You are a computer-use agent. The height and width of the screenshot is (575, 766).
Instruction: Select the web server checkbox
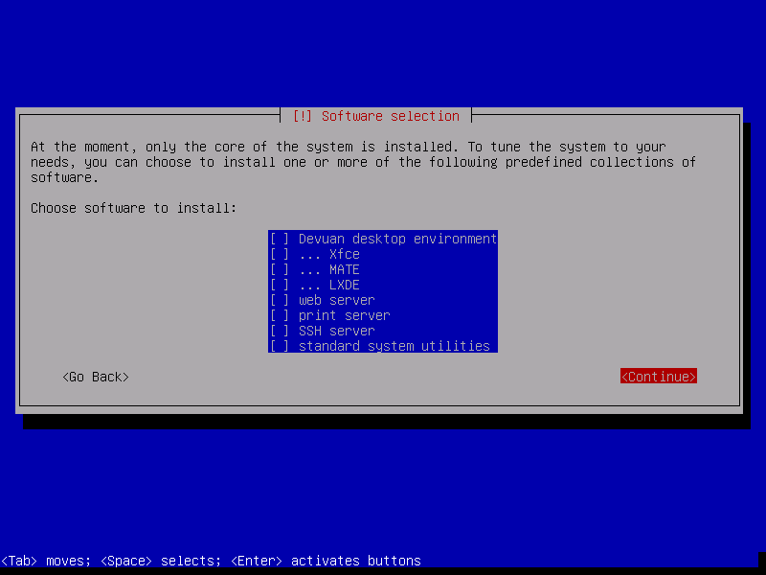(280, 300)
